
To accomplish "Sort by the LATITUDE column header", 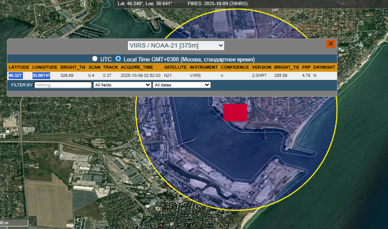I will (19, 67).
